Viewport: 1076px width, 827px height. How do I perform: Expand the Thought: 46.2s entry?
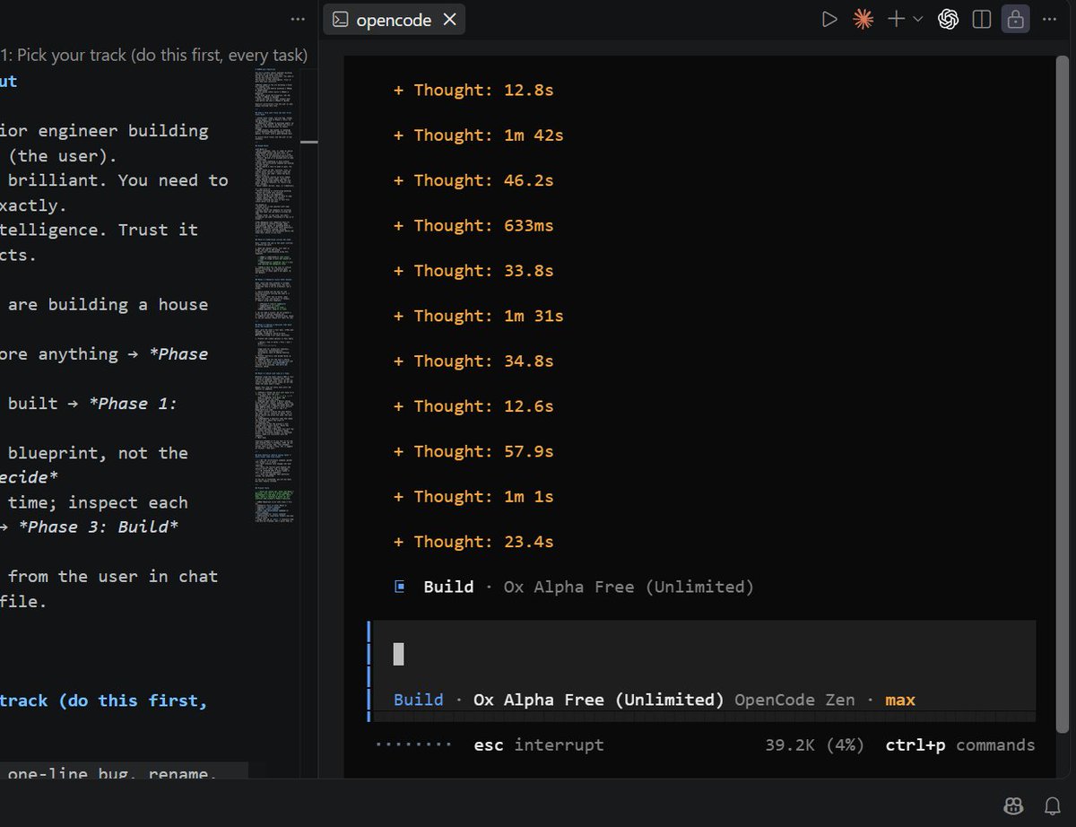[x=473, y=180]
